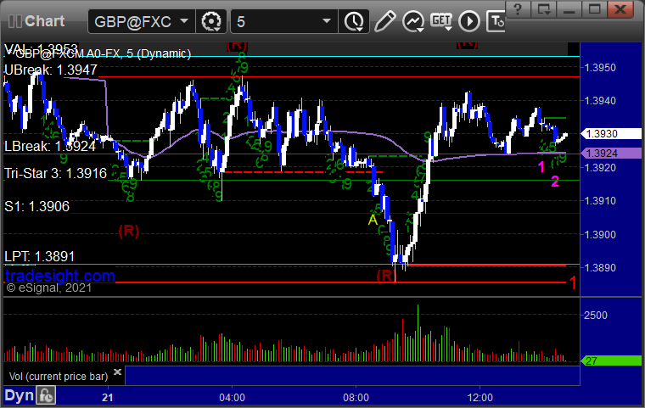Select the LBreak: 1.3924 label

pyautogui.click(x=50, y=147)
